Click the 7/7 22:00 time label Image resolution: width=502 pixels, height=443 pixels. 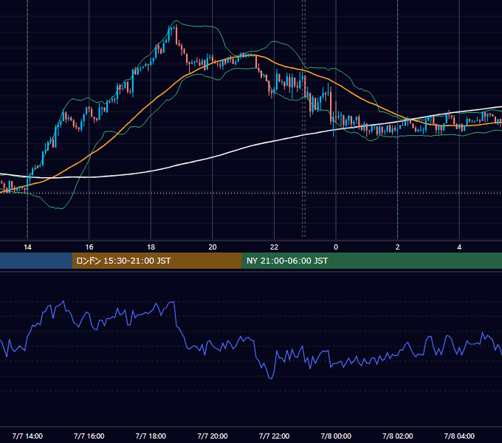pyautogui.click(x=274, y=436)
